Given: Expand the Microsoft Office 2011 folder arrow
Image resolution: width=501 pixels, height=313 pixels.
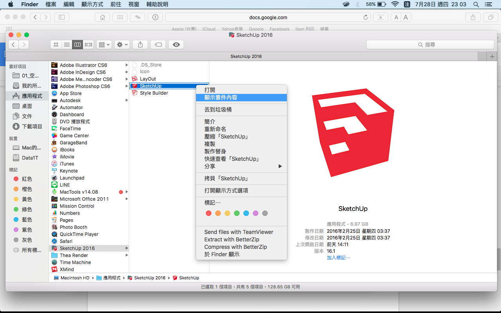Looking at the screenshot, I should (x=126, y=199).
